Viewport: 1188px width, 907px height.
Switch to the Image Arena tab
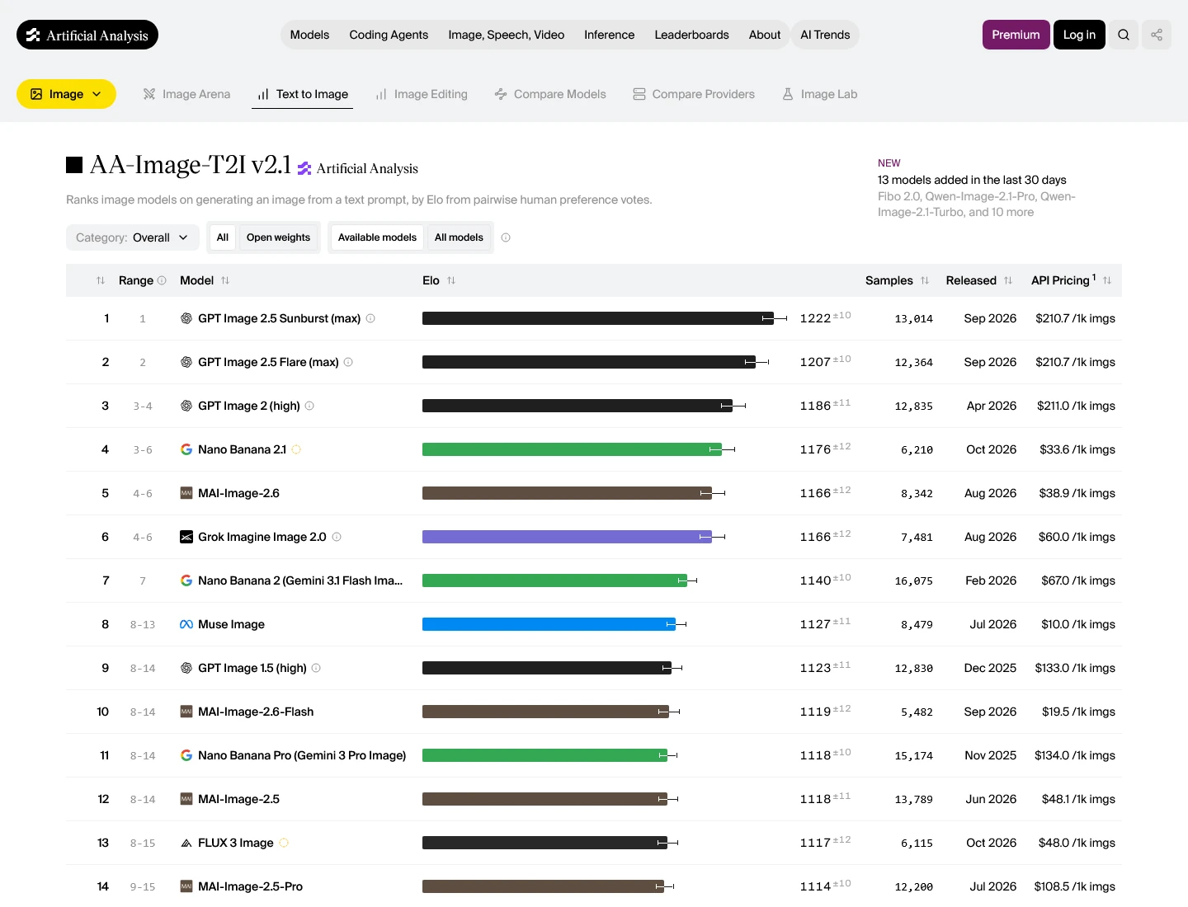point(186,94)
